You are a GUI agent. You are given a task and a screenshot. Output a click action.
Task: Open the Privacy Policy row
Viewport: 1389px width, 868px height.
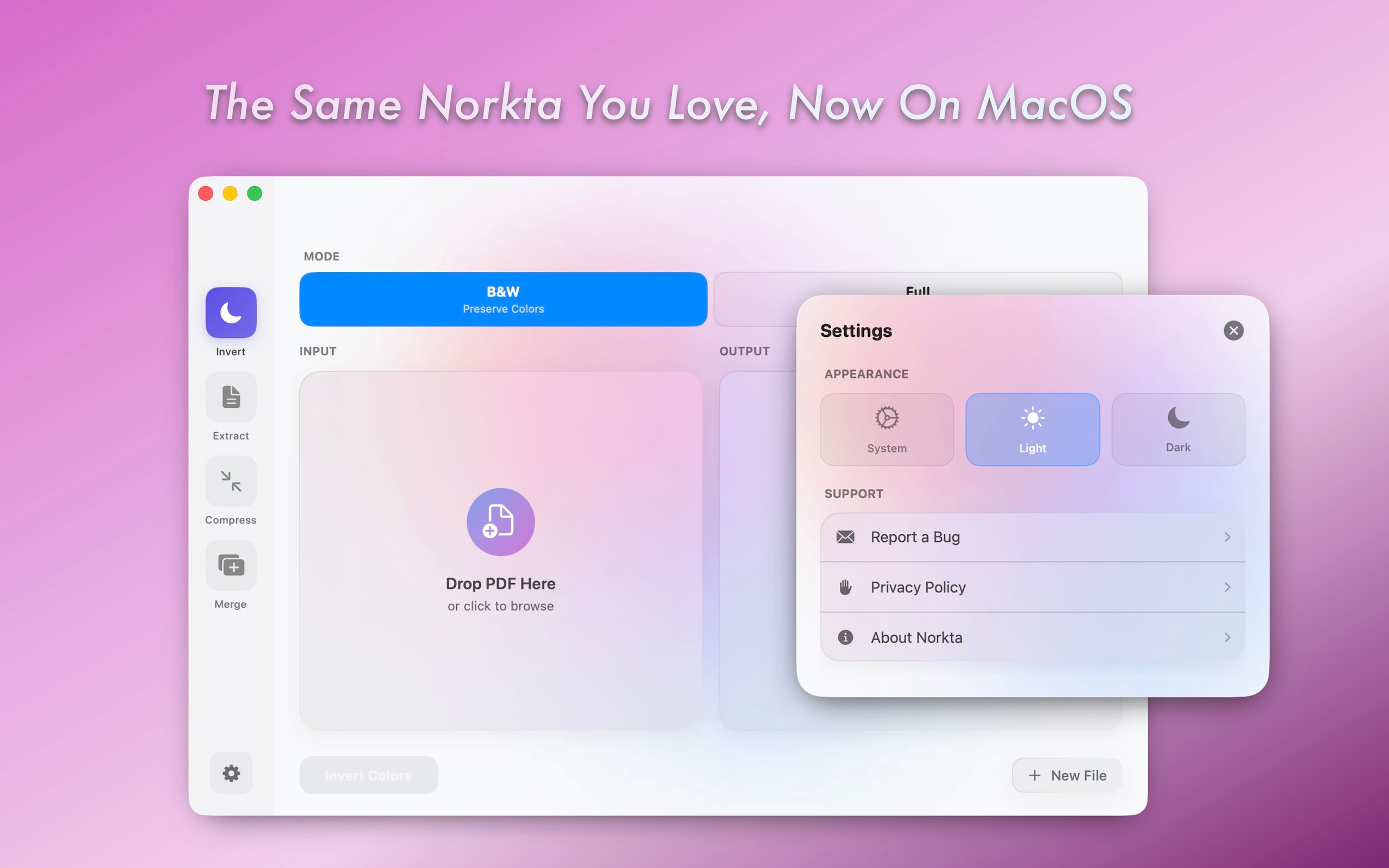pyautogui.click(x=1033, y=588)
